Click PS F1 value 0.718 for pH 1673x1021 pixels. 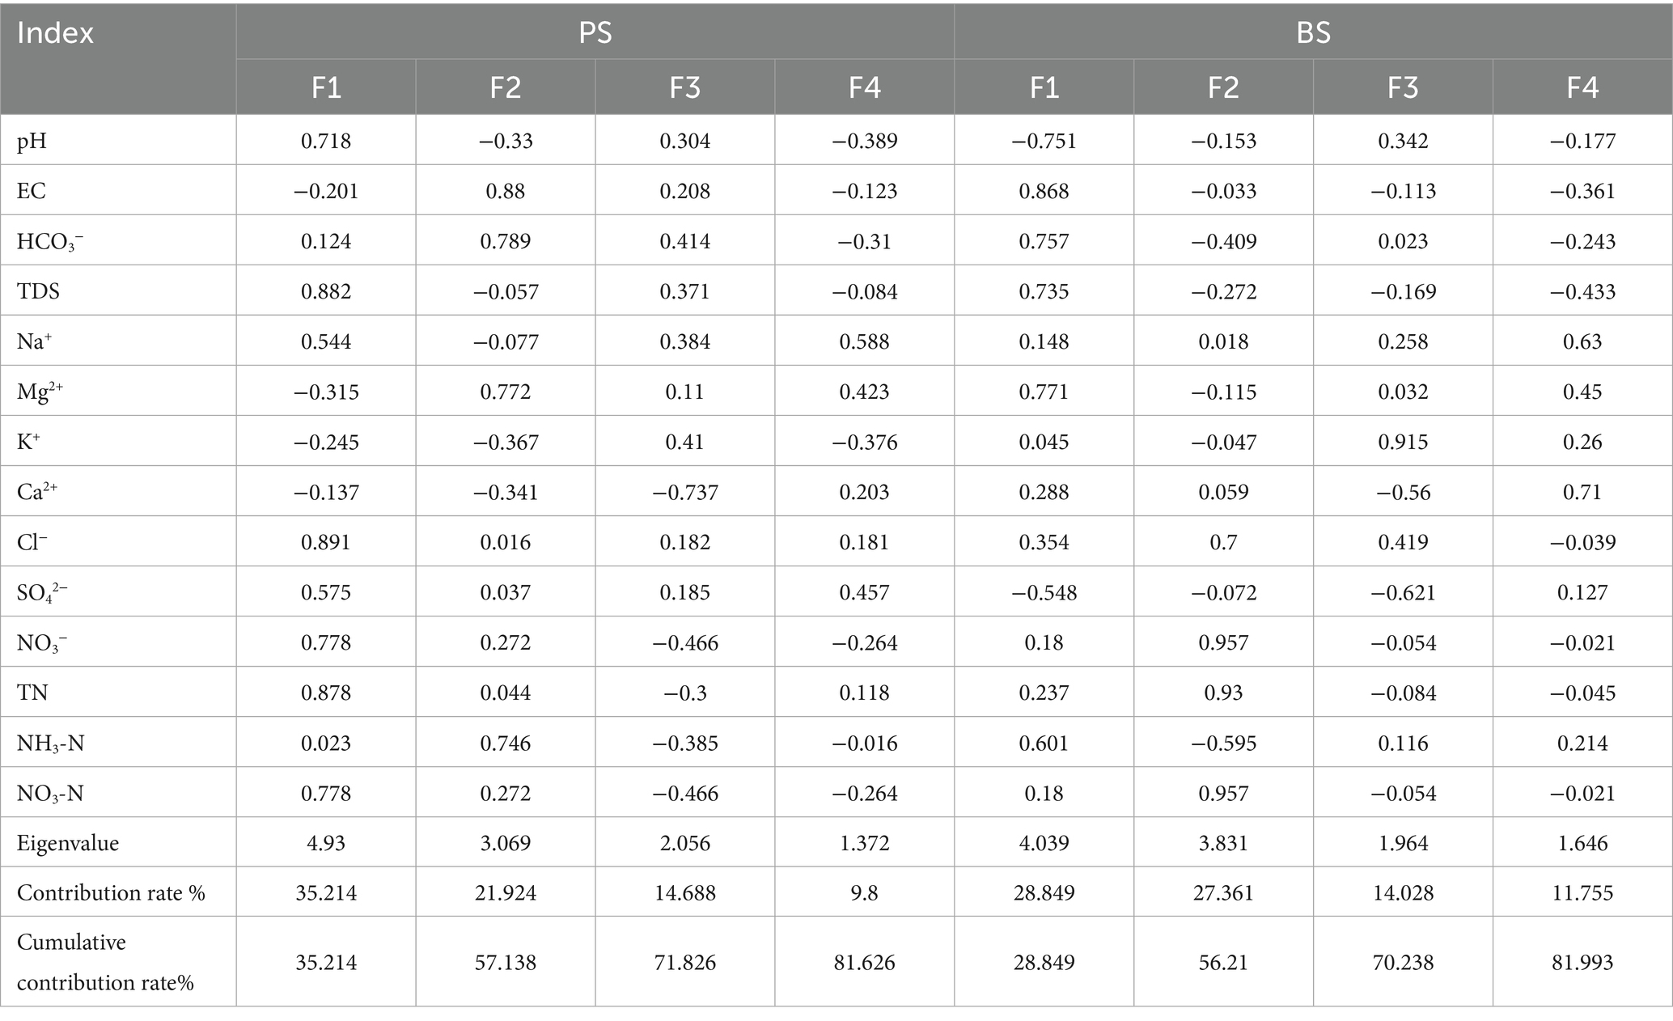tap(326, 141)
